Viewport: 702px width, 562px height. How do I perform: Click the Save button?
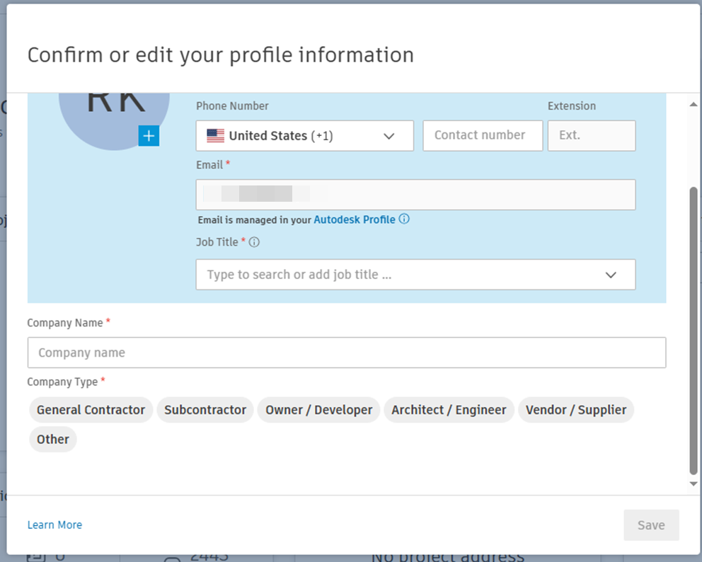[x=651, y=524]
